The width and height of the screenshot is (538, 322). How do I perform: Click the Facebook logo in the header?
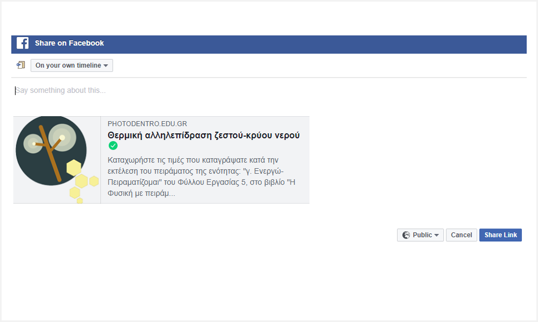pos(23,44)
